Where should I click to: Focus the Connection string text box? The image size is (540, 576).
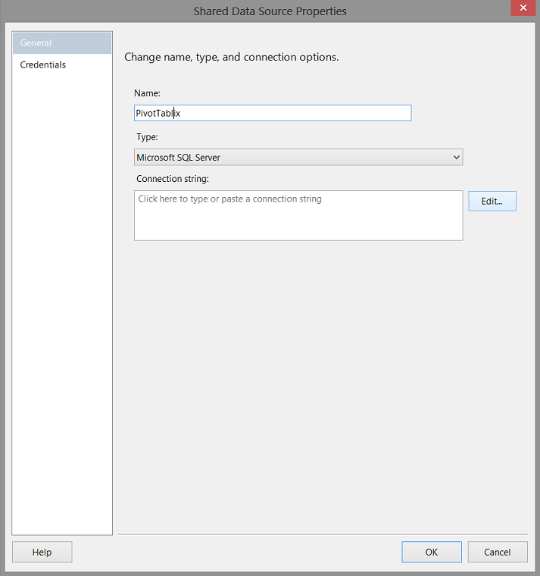pos(298,220)
